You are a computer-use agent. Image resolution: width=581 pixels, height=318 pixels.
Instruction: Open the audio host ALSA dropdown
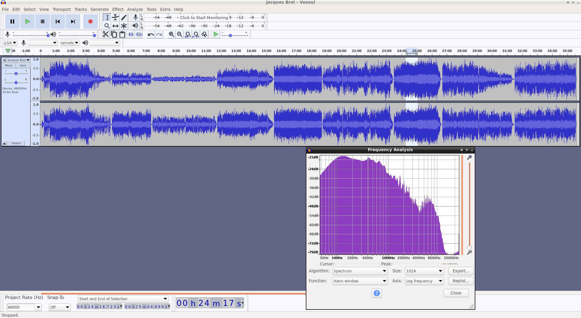(11, 43)
